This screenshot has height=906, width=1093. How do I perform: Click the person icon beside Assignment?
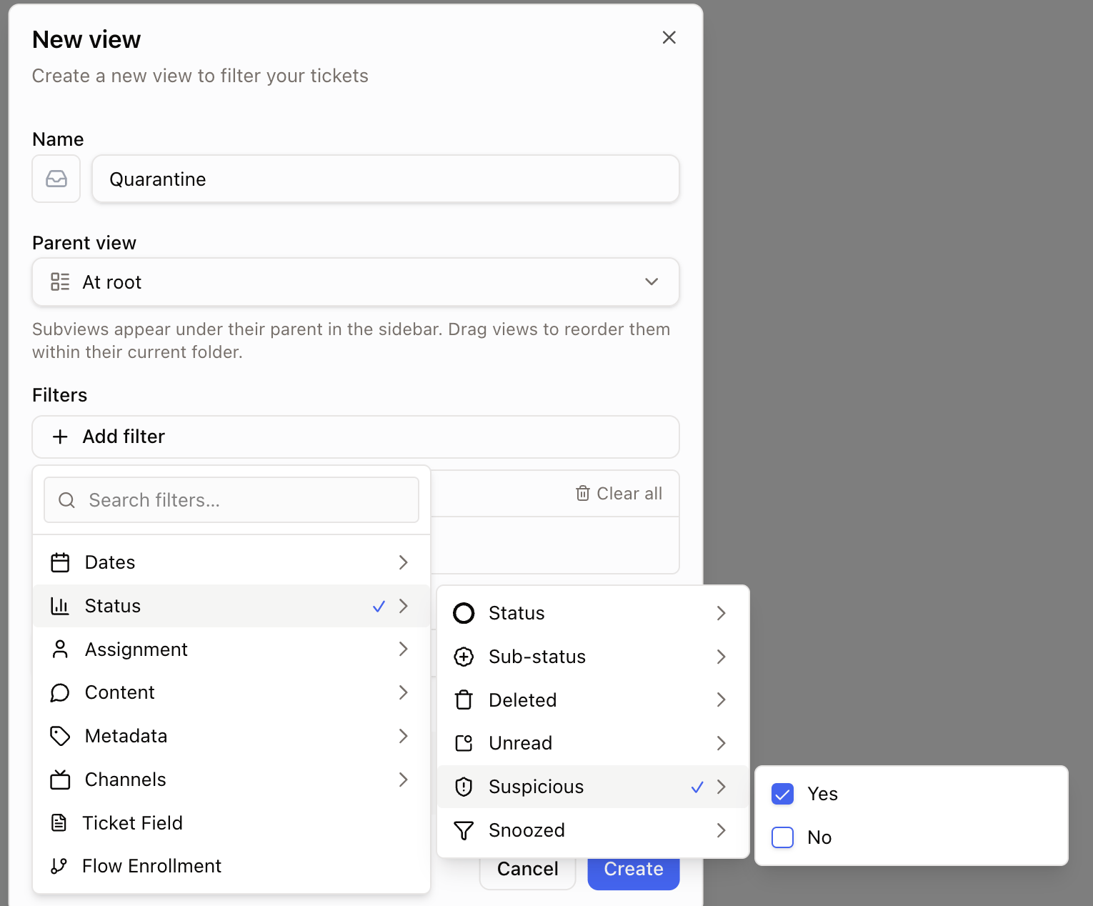pyautogui.click(x=60, y=649)
